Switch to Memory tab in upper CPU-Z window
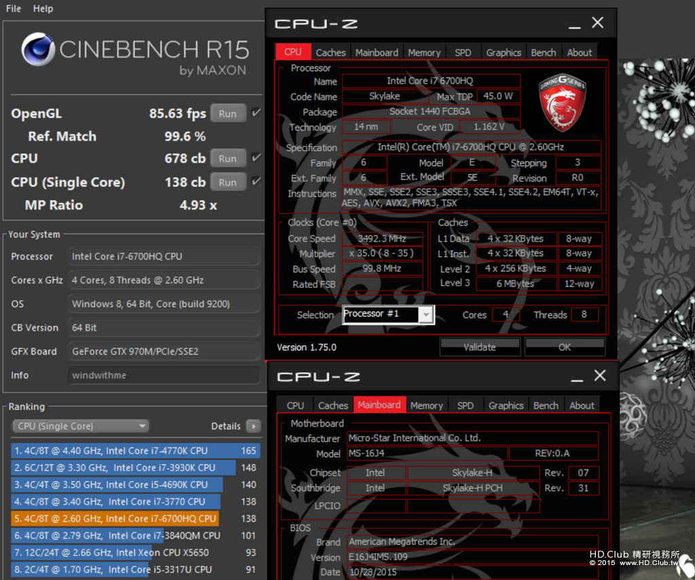This screenshot has width=695, height=580. (424, 52)
